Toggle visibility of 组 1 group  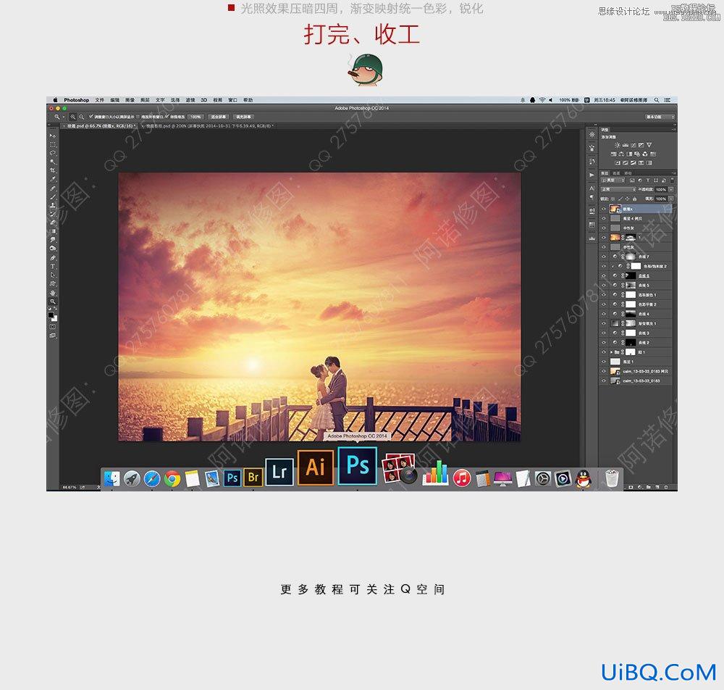tap(604, 352)
